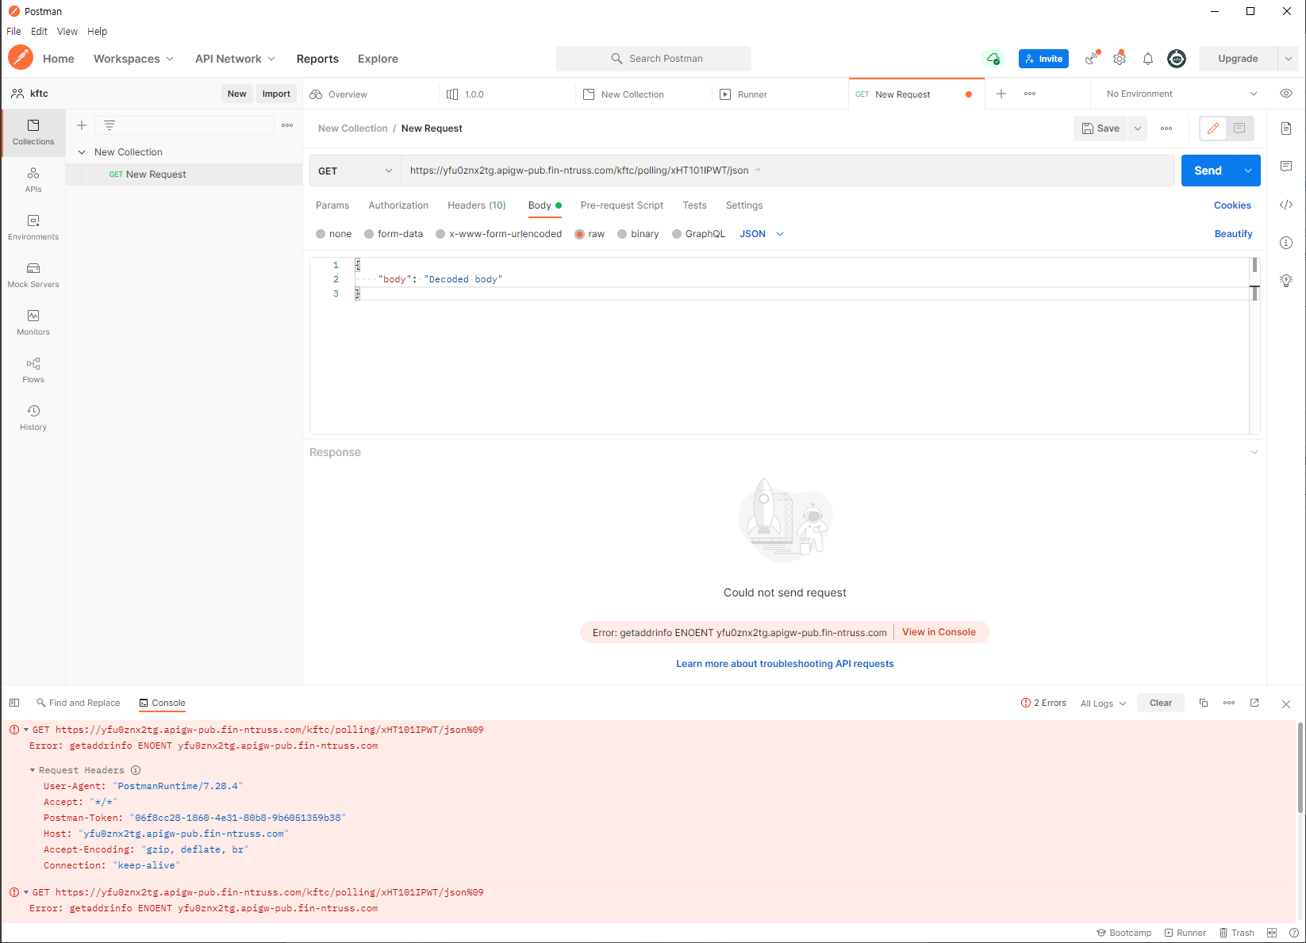Open the documentation icon in right sidebar
1306x943 pixels.
point(1286,128)
